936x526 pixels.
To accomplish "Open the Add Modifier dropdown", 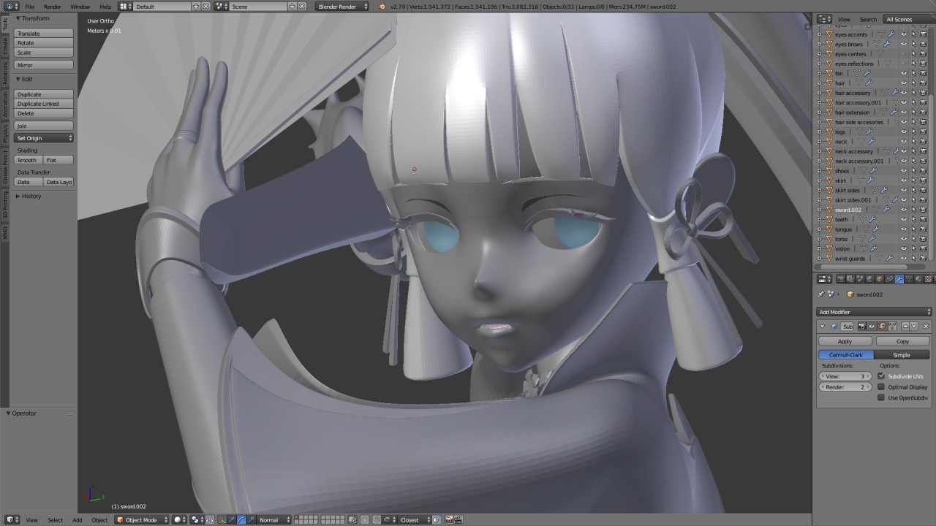I will 874,312.
